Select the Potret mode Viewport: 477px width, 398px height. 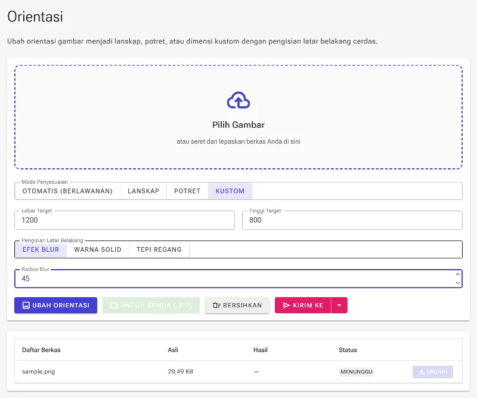[187, 191]
